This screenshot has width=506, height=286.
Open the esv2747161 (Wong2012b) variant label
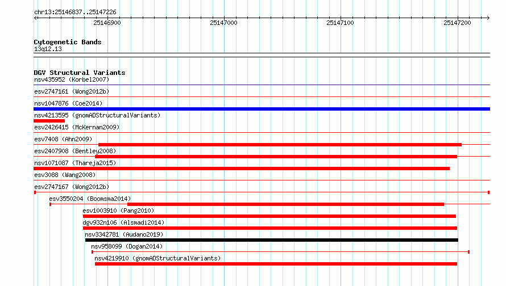72,91
